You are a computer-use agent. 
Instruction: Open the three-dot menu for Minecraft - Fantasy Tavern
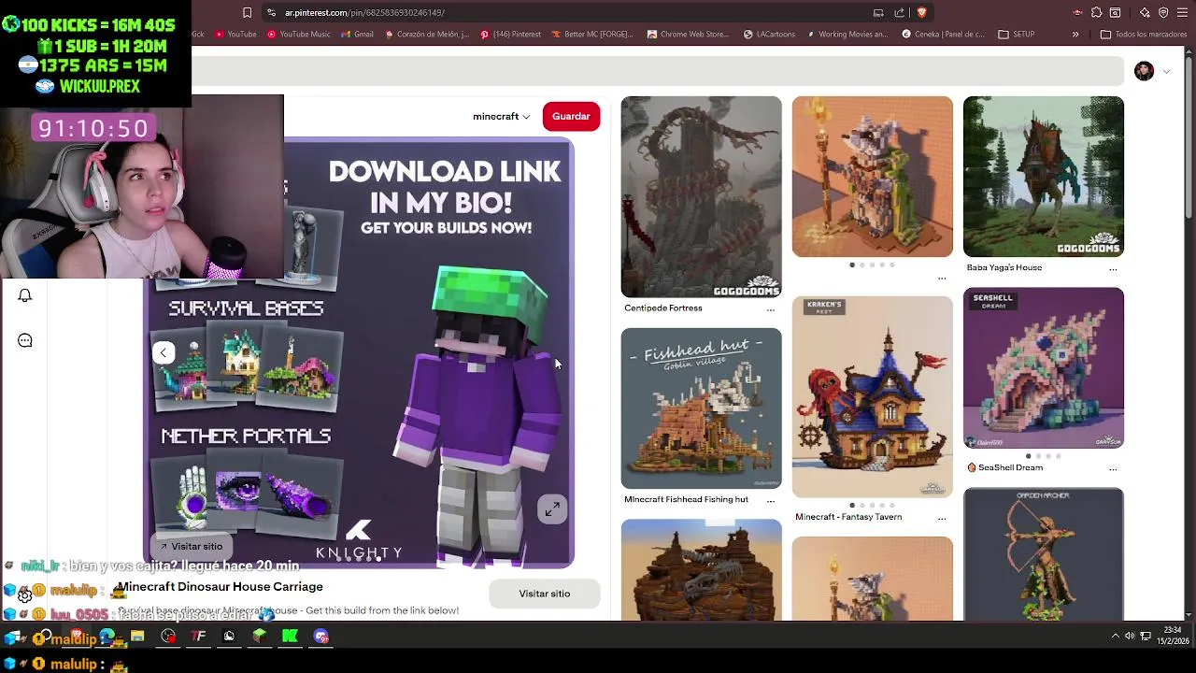[942, 517]
